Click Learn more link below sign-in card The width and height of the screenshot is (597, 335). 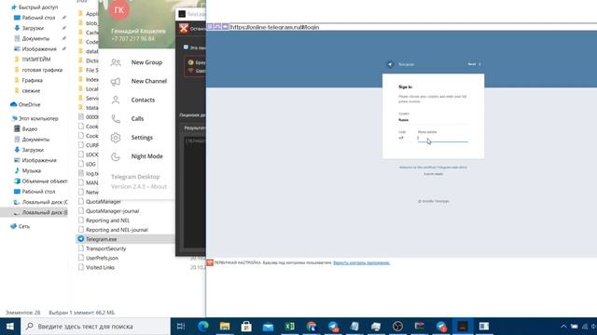coord(433,174)
